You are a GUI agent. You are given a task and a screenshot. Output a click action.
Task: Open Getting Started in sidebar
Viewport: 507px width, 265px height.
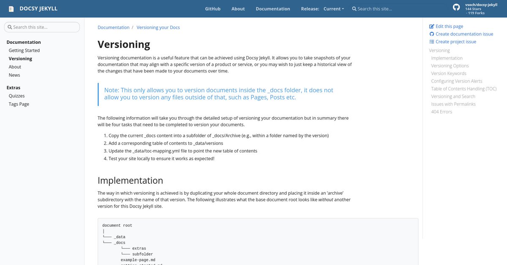[x=24, y=51]
